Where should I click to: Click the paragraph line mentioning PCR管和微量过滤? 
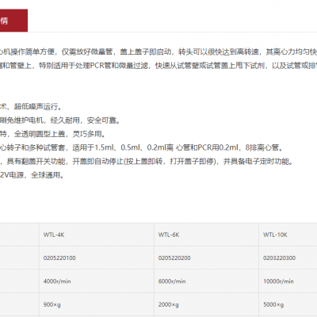click(158, 65)
